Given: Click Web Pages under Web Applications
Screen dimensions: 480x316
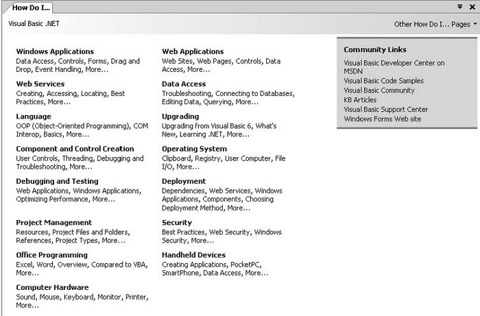Looking at the screenshot, I should coord(214,61).
